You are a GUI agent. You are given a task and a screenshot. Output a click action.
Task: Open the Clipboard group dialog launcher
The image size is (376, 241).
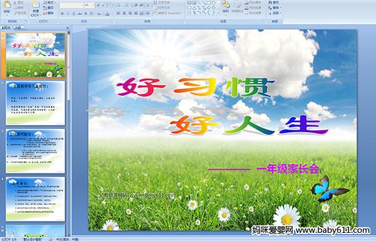tap(26, 21)
